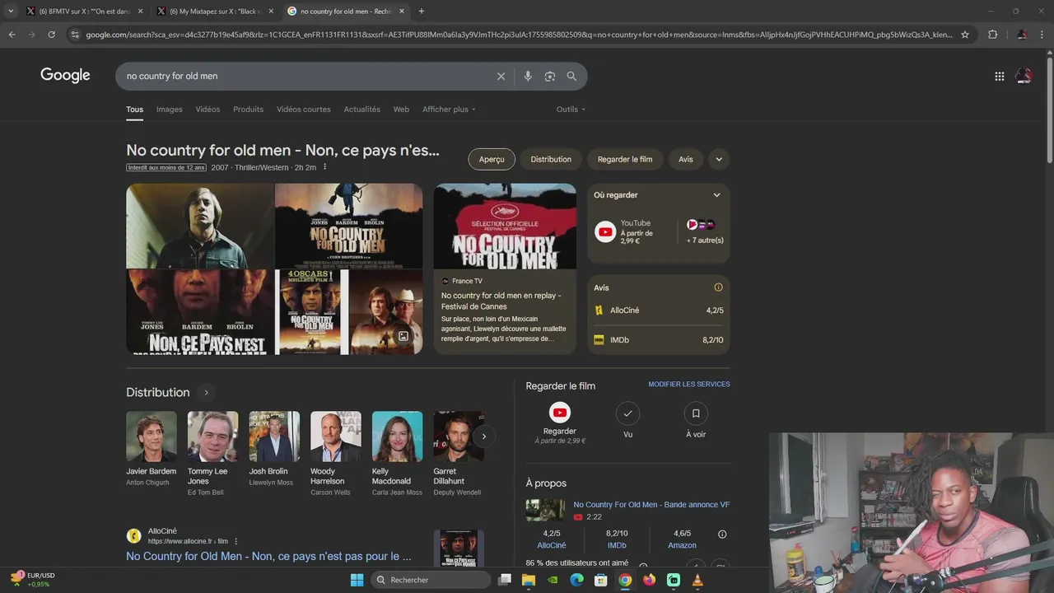Viewport: 1054px width, 593px height.
Task: Open Google Lens image search icon
Action: [x=550, y=76]
